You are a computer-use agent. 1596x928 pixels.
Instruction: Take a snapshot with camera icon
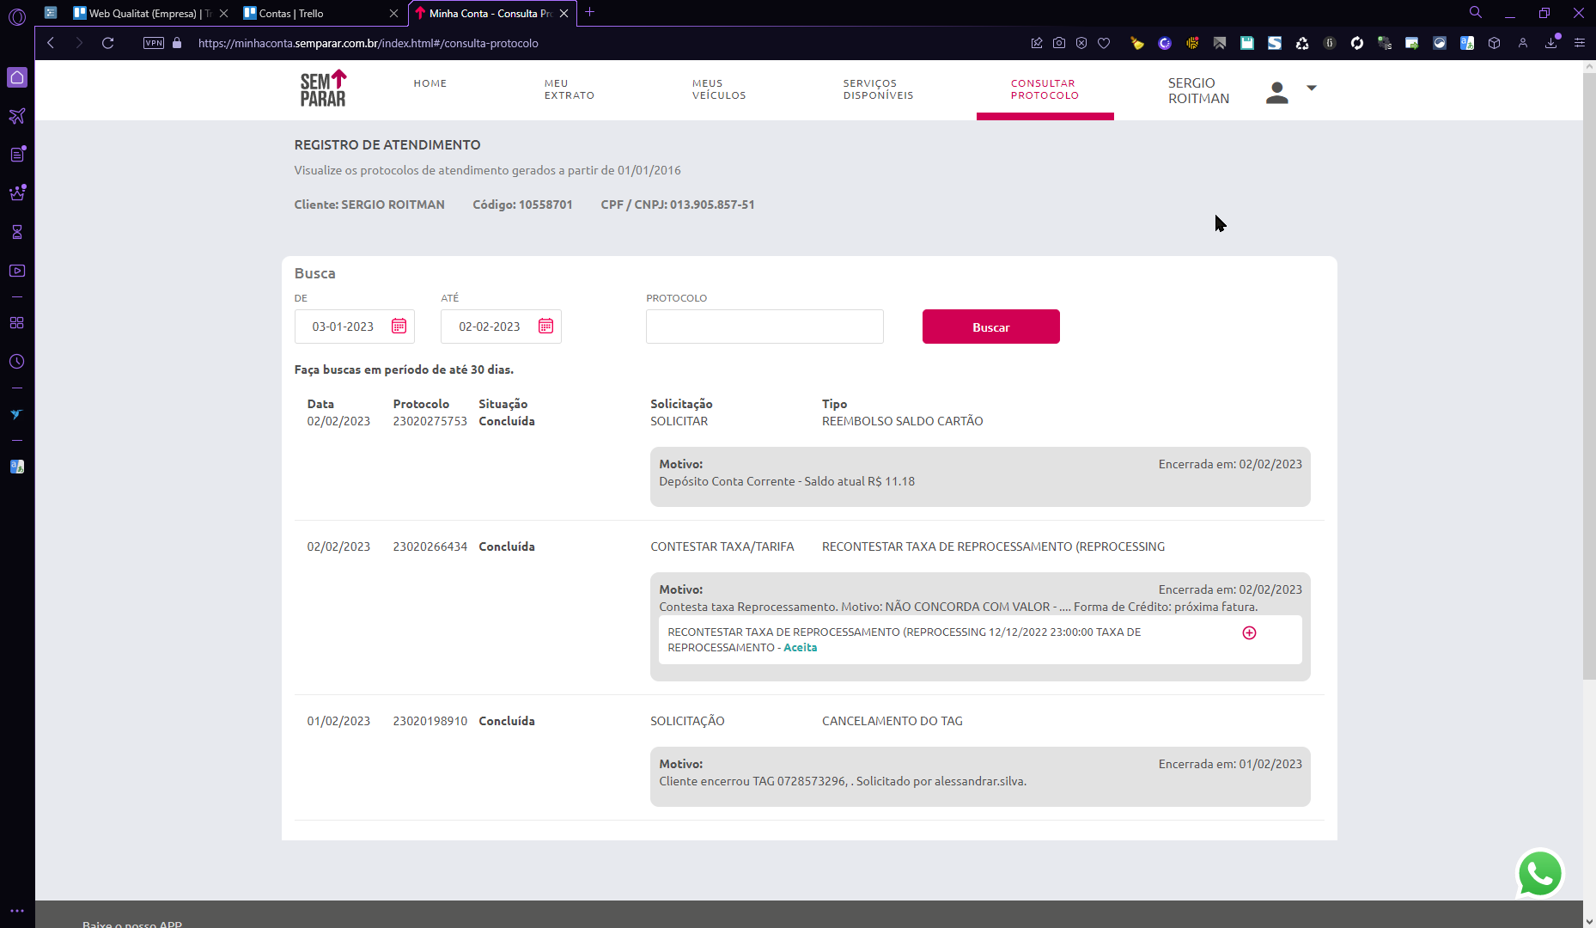(1059, 43)
